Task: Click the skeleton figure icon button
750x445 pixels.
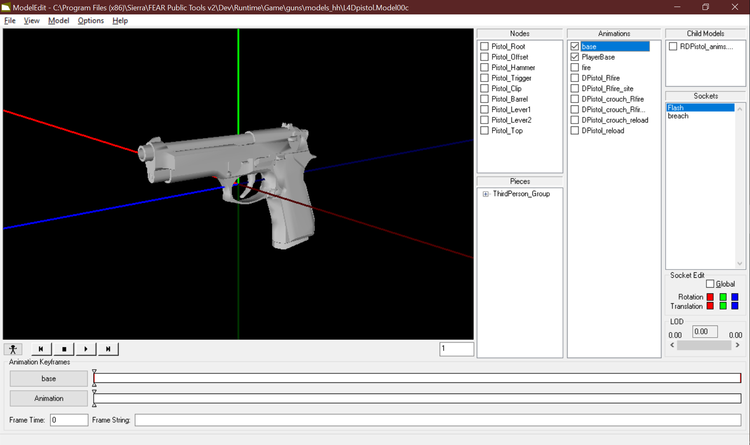Action: pos(13,349)
